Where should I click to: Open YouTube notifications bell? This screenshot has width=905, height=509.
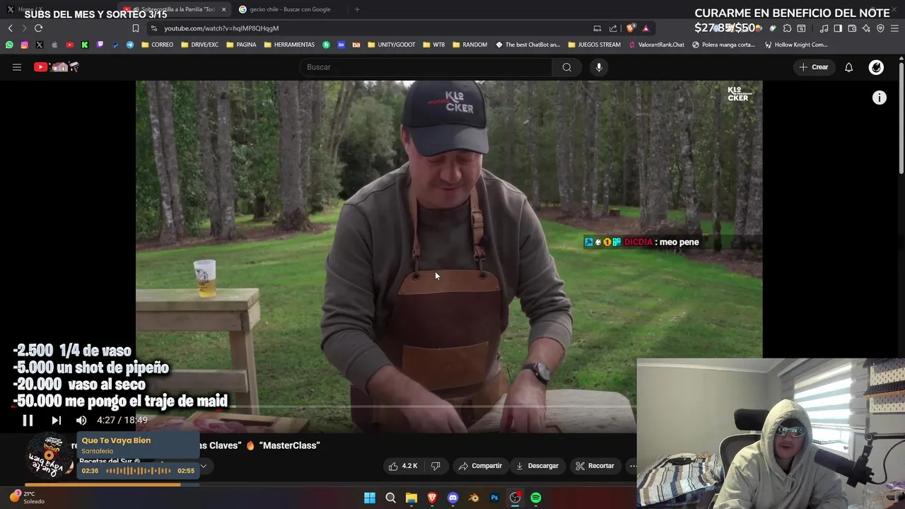pyautogui.click(x=849, y=67)
